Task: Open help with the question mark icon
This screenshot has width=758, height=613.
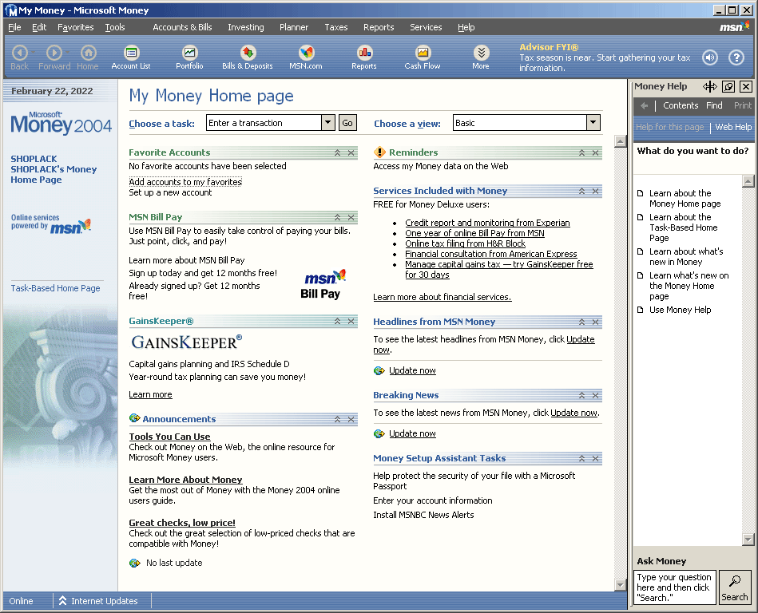Action: coord(736,57)
